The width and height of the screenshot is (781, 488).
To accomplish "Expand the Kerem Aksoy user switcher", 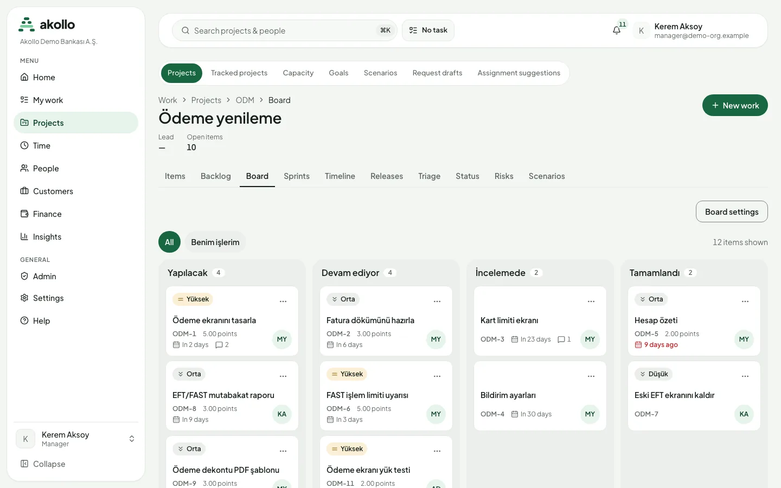I will click(x=76, y=439).
